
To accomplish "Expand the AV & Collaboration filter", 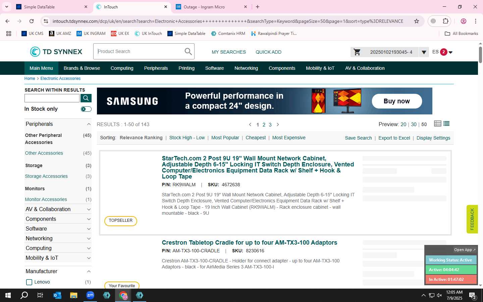I will point(89,209).
